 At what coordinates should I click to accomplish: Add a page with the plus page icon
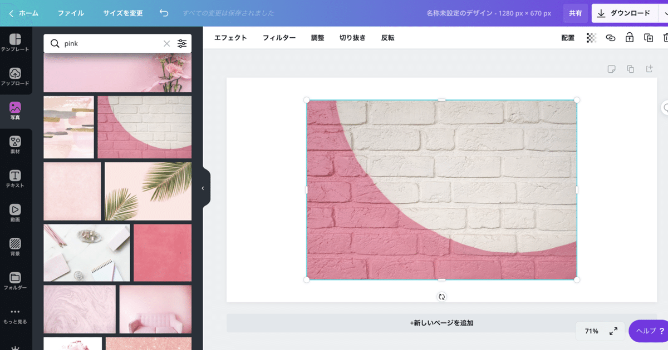(649, 69)
